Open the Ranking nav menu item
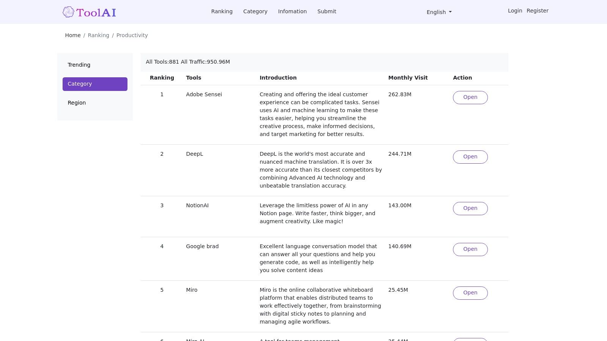Viewport: 607px width, 341px height. coord(222,11)
